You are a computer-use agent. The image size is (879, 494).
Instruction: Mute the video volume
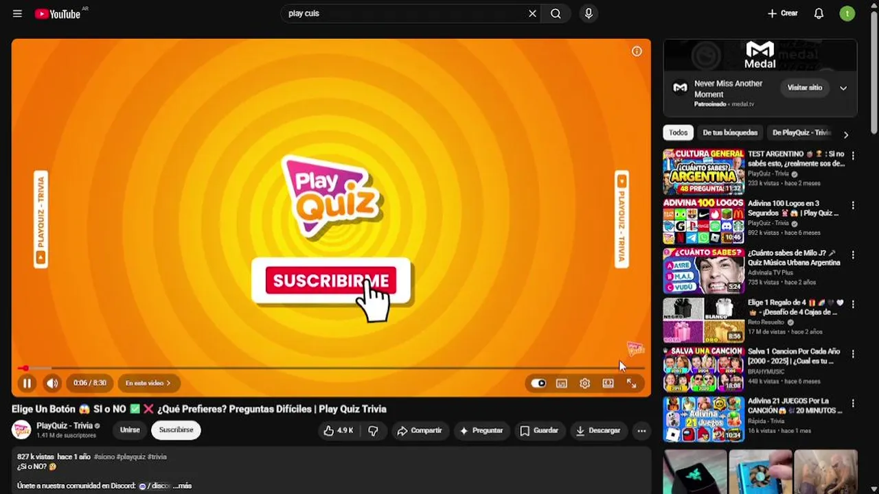point(52,384)
